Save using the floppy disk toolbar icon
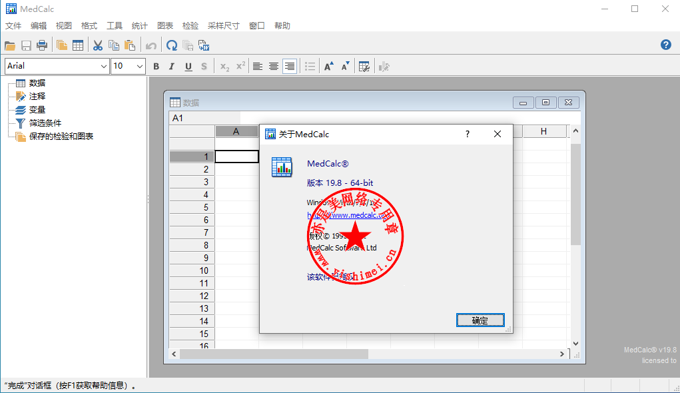This screenshot has height=393, width=680. point(26,45)
